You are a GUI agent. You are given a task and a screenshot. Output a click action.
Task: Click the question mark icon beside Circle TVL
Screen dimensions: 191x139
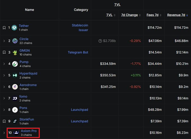click(100, 41)
